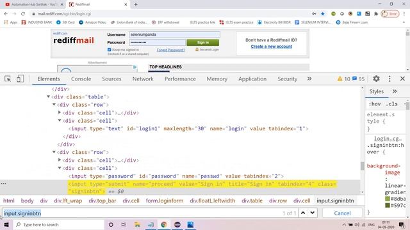Close the Rediffmail tab

[x=126, y=4]
